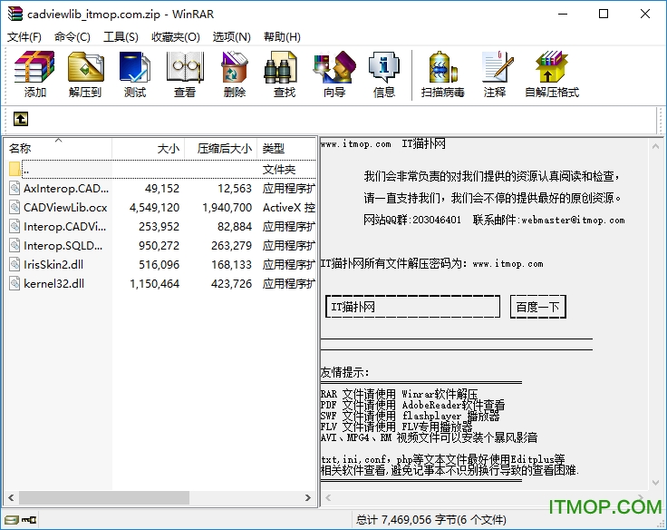Click the 文件夹 type cell
Image resolution: width=667 pixels, height=530 pixels.
point(279,169)
